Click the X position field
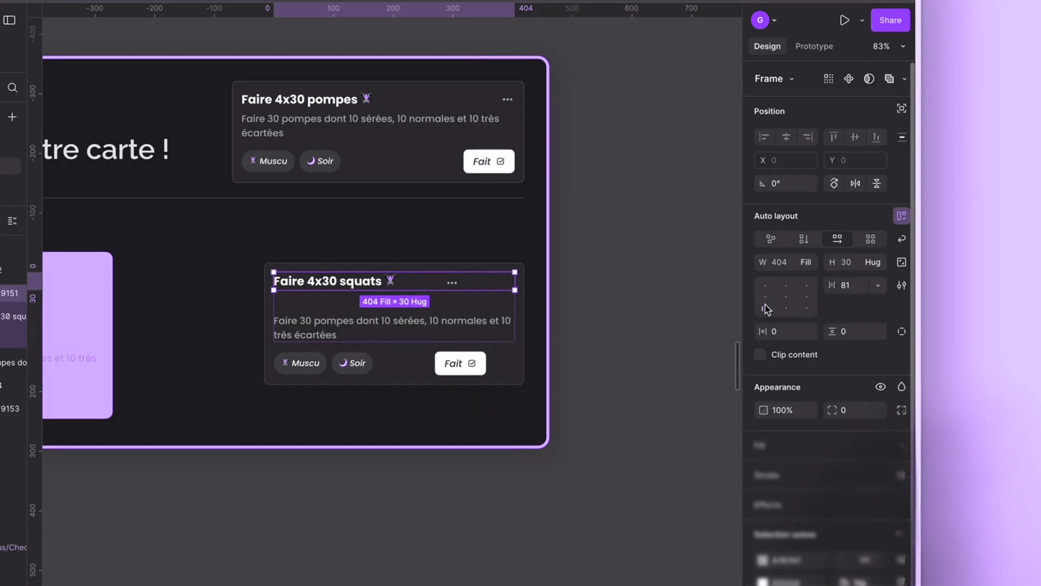The width and height of the screenshot is (1041, 586). (785, 160)
